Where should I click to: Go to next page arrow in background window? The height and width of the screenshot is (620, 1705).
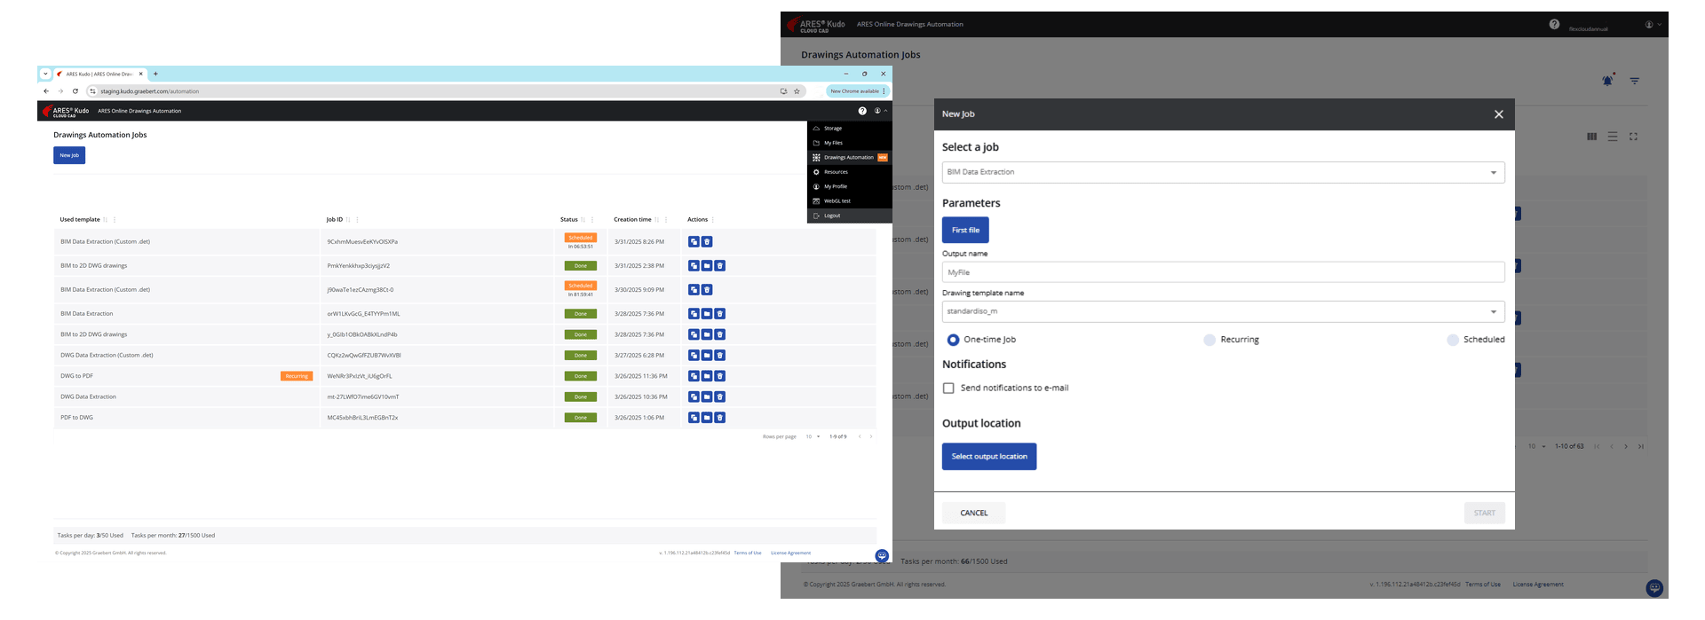[1626, 446]
